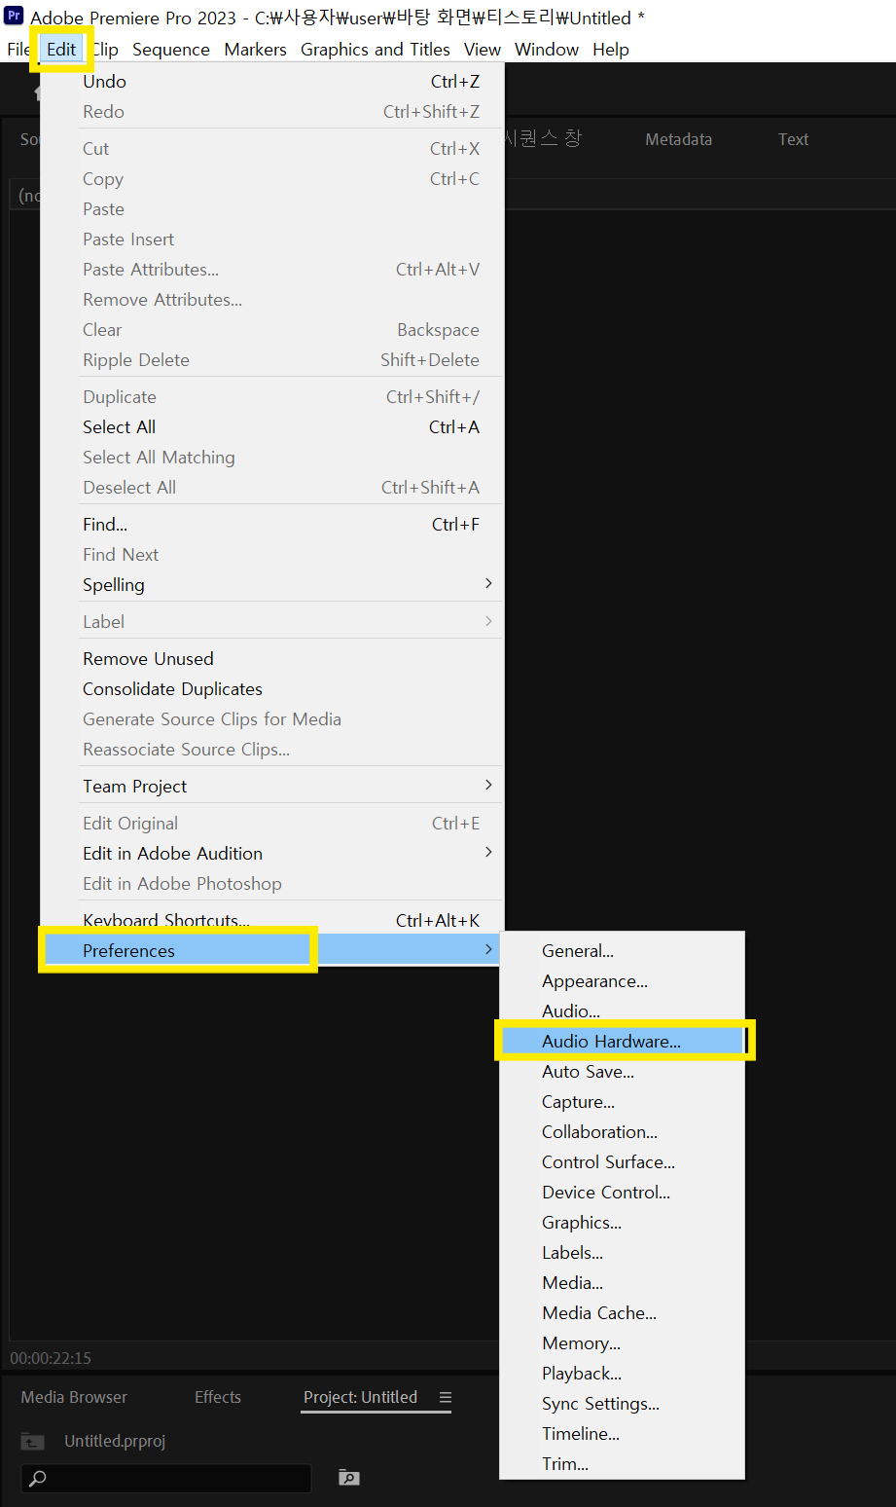Open Labels... preferences
Image resolution: width=896 pixels, height=1507 pixels.
pyautogui.click(x=622, y=1253)
